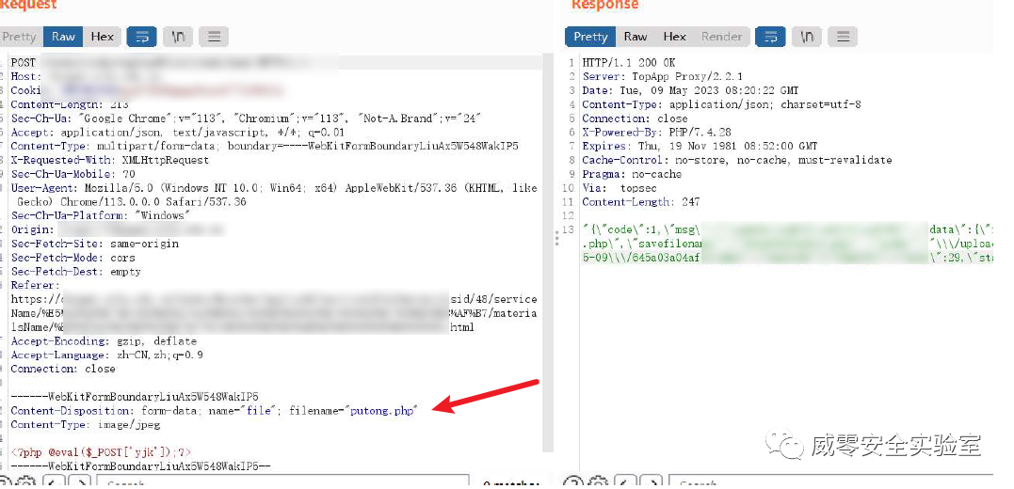Open the Response panel hamburger options menu

pyautogui.click(x=843, y=37)
